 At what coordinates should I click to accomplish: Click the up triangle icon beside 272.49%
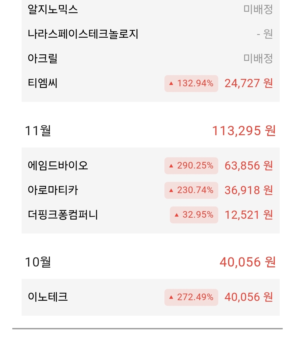(x=171, y=297)
